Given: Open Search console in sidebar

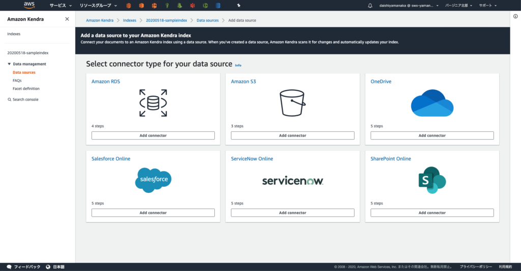Looking at the screenshot, I should point(25,99).
